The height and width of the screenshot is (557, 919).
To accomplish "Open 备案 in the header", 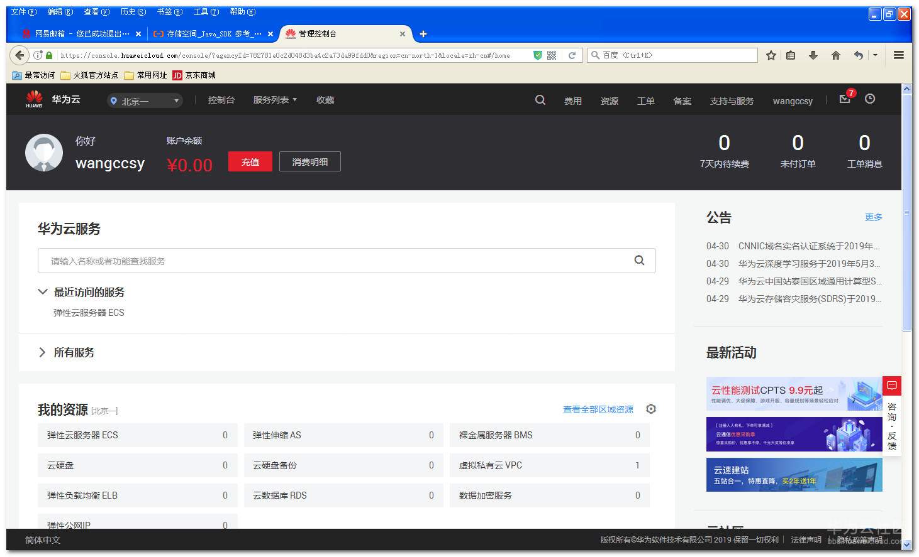I will (x=682, y=101).
